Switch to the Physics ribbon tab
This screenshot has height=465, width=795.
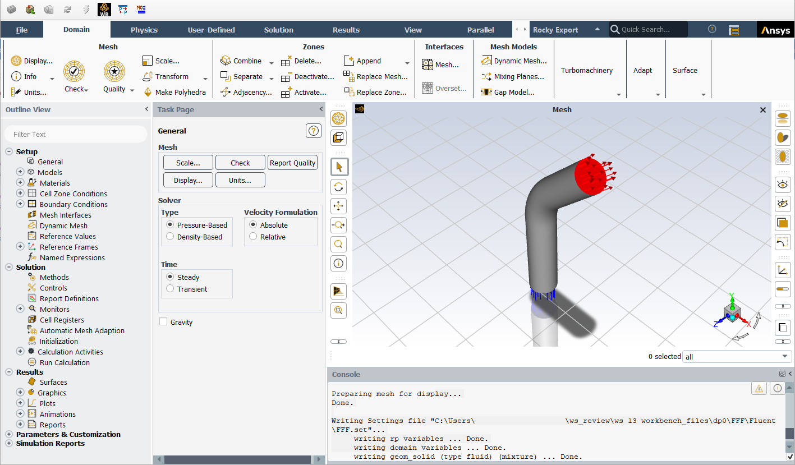[x=144, y=30]
